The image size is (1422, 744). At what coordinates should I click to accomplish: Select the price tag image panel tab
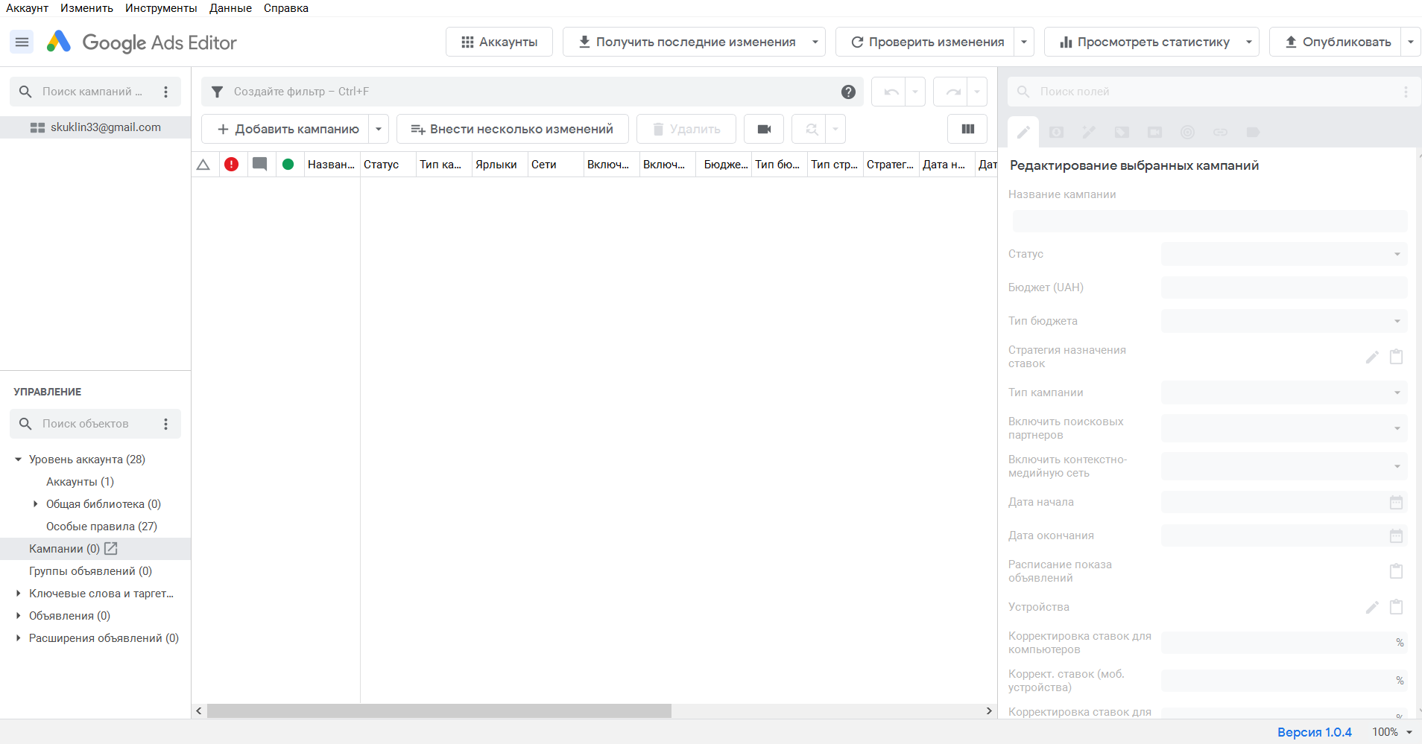1122,132
